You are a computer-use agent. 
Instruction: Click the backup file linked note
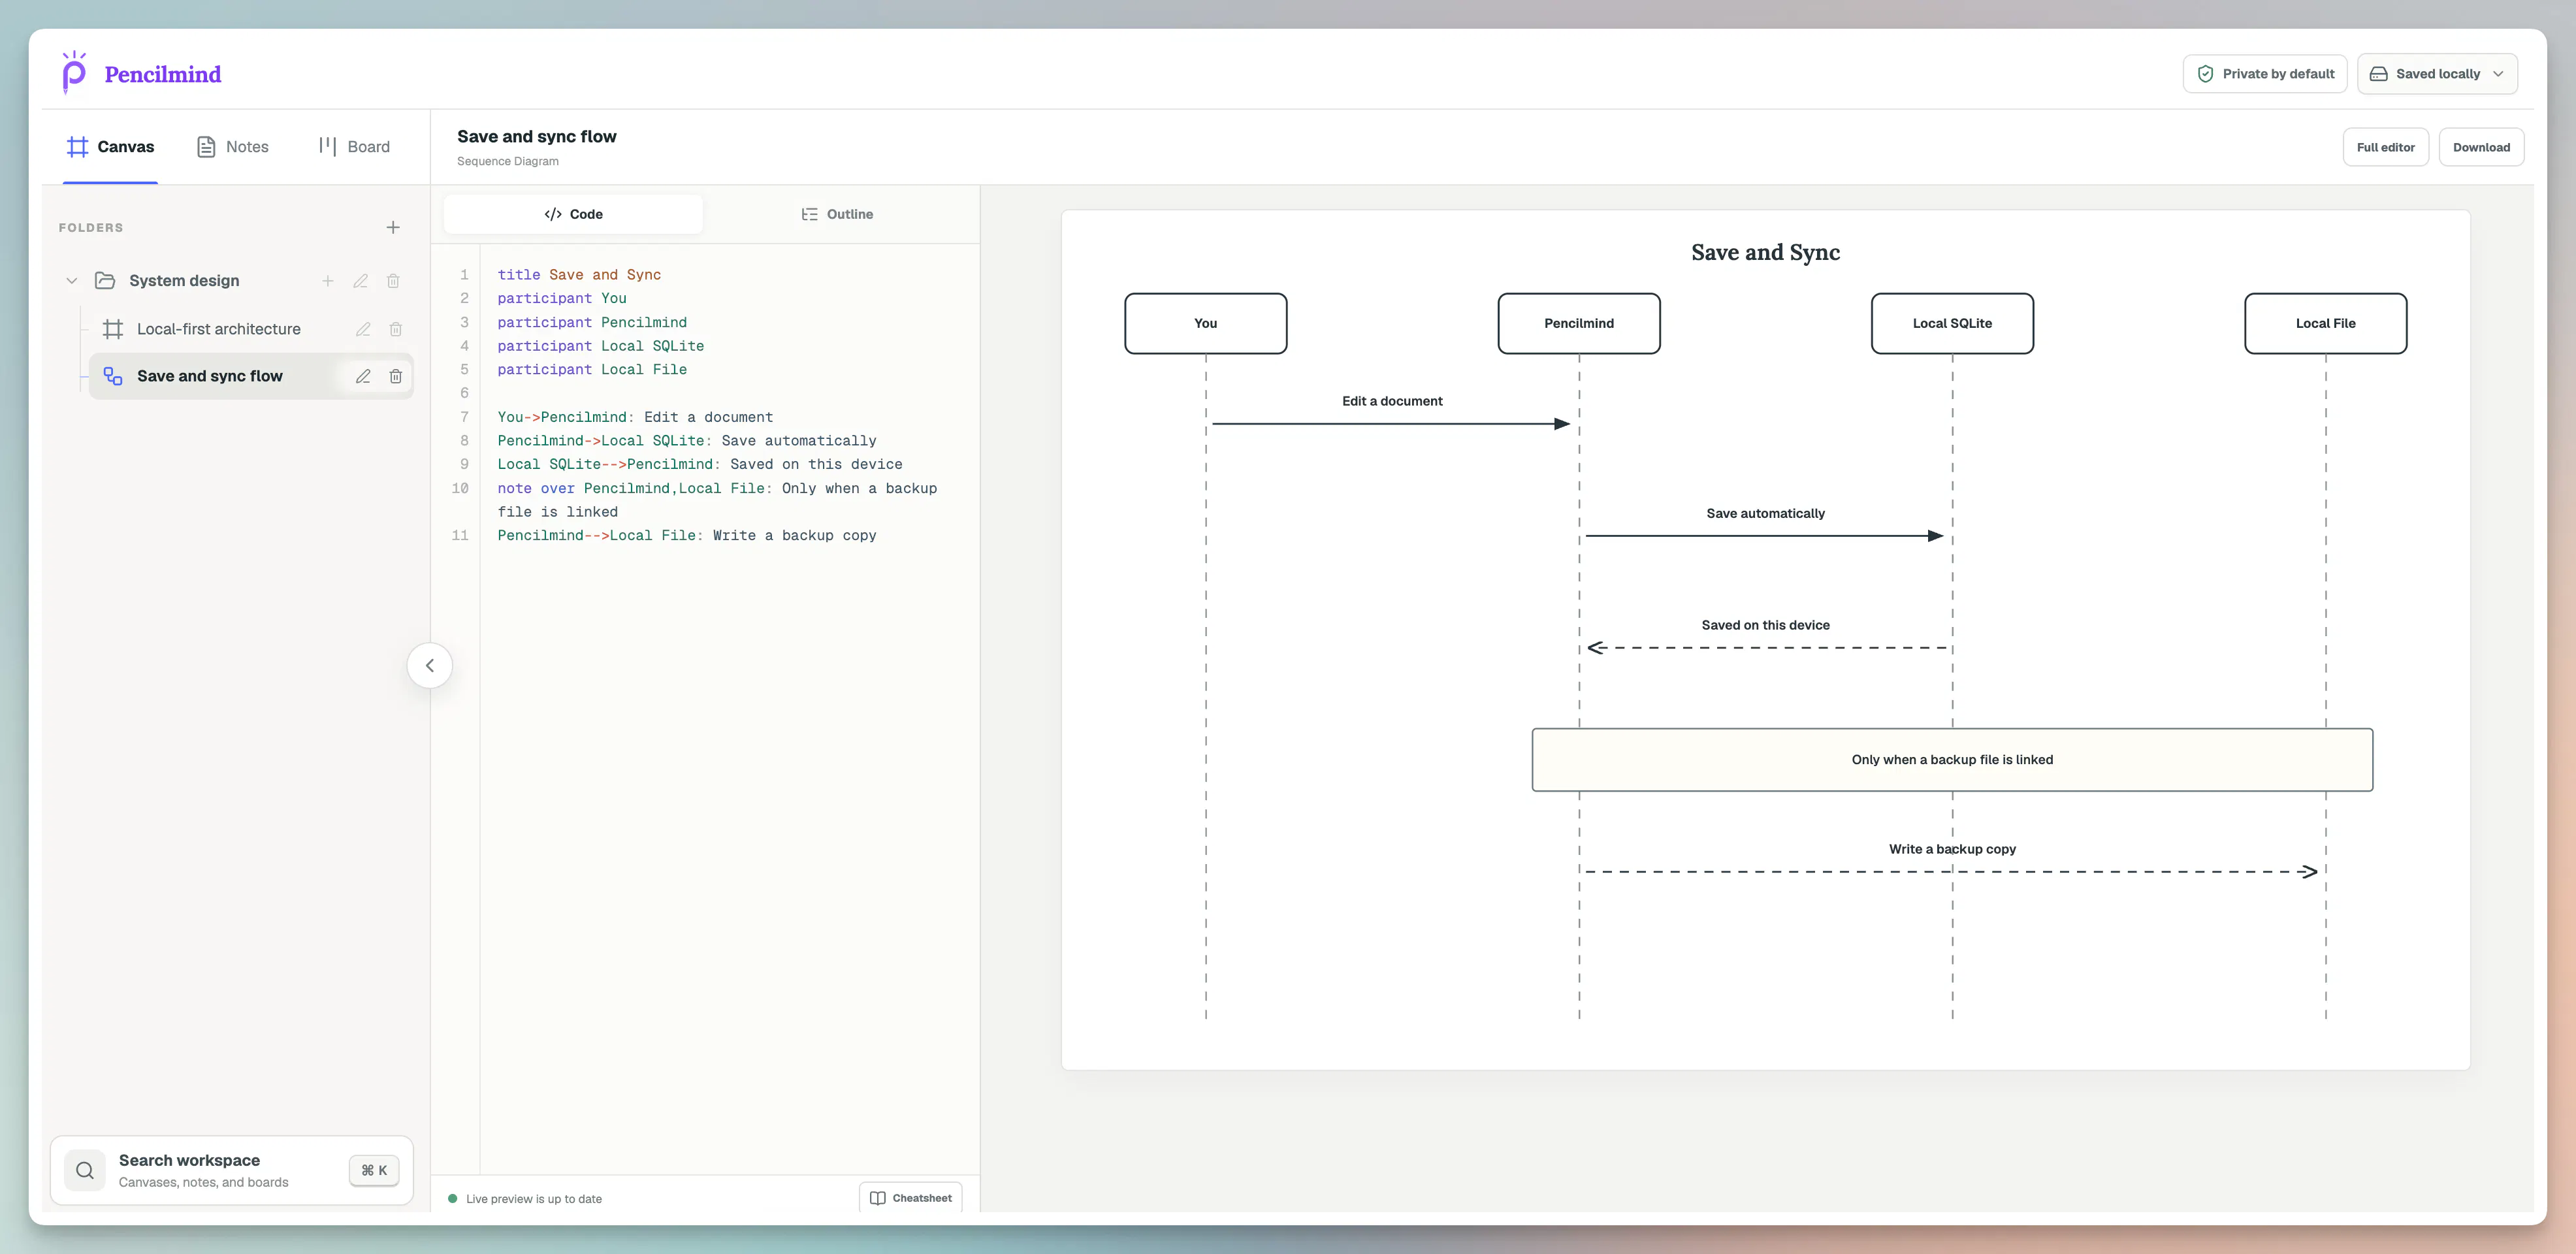(1952, 760)
